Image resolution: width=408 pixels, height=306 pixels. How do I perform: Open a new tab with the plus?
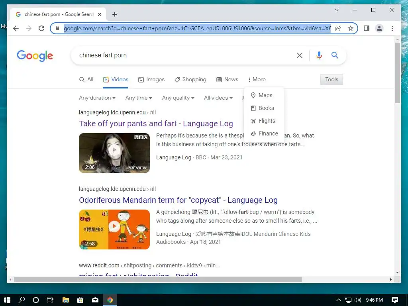click(x=114, y=14)
